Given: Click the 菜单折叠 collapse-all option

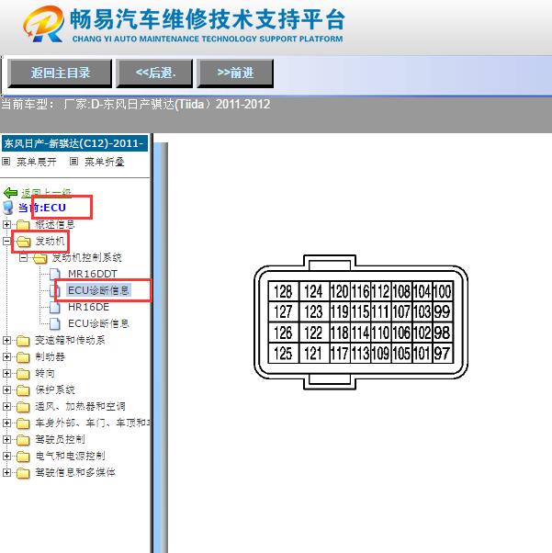Looking at the screenshot, I should point(105,162).
